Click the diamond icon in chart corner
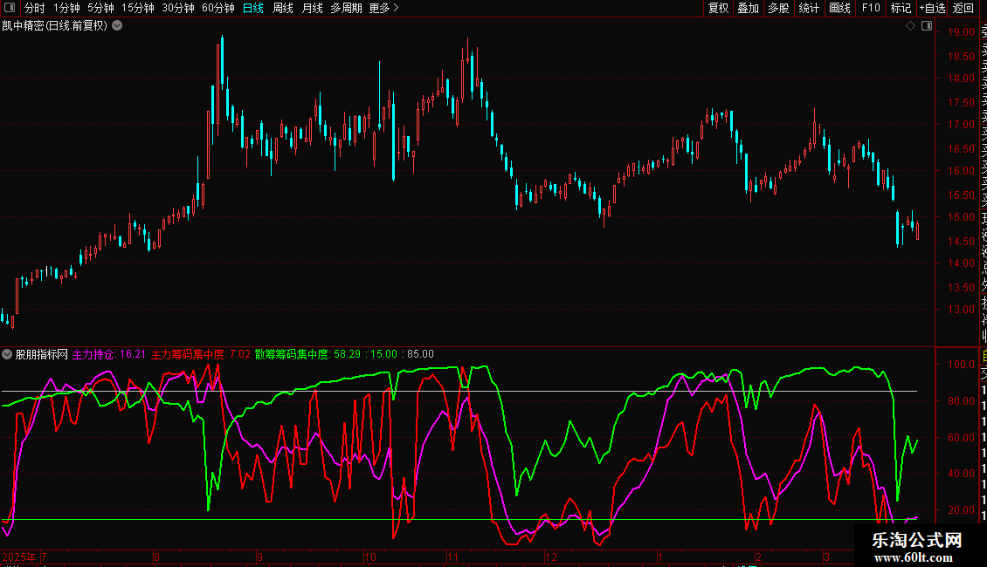987x567 pixels. pos(910,26)
